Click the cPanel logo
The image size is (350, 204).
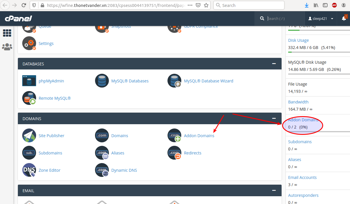(x=18, y=19)
